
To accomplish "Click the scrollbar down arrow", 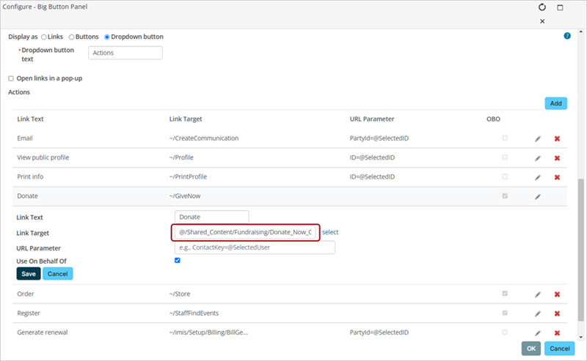I will pos(580,337).
